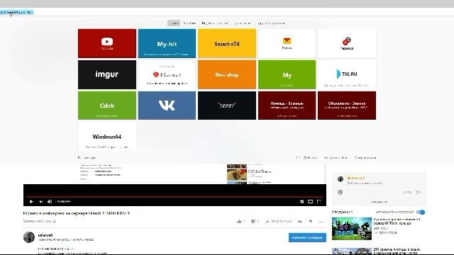Viewport: 454px width, 255px height.
Task: Play the YouTube video
Action: coord(31,201)
